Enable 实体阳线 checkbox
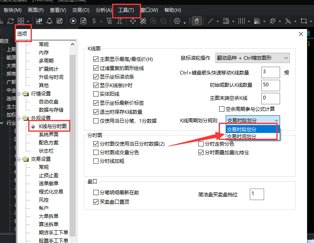The image size is (314, 243). [96, 94]
